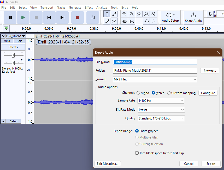Viewport: 224px width, 170px height.
Task: Click the File Name field in Export Audio
Action: (x=155, y=62)
